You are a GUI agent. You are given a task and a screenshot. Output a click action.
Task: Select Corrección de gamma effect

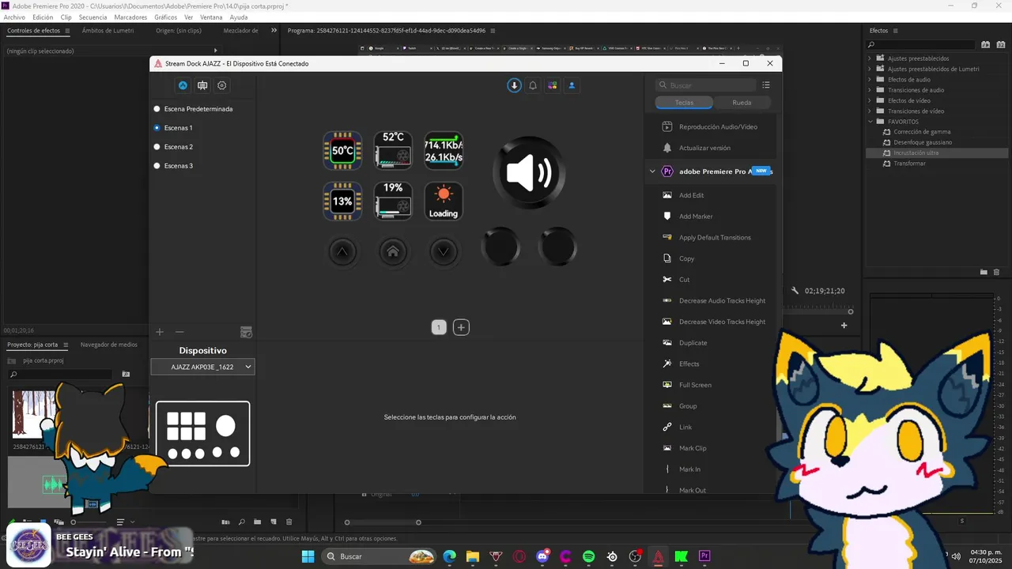(922, 132)
